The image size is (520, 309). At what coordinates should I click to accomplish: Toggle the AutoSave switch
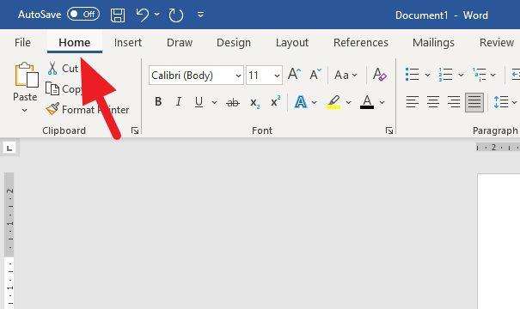click(x=83, y=15)
